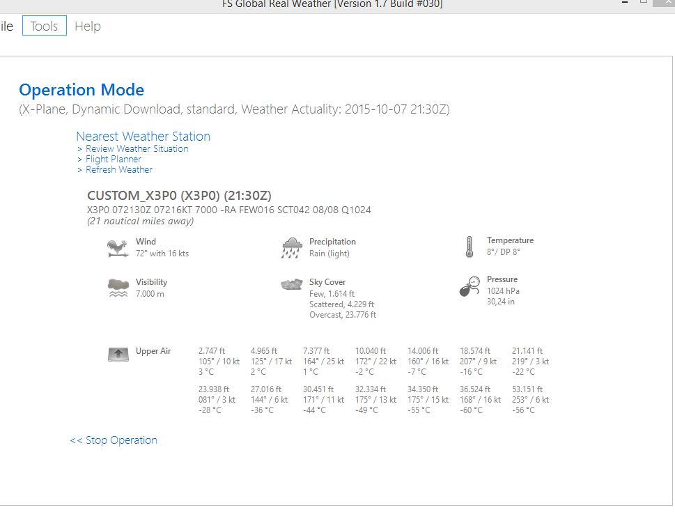Open Review Weather Situation link
Image resolution: width=675 pixels, height=512 pixels.
[x=137, y=148]
